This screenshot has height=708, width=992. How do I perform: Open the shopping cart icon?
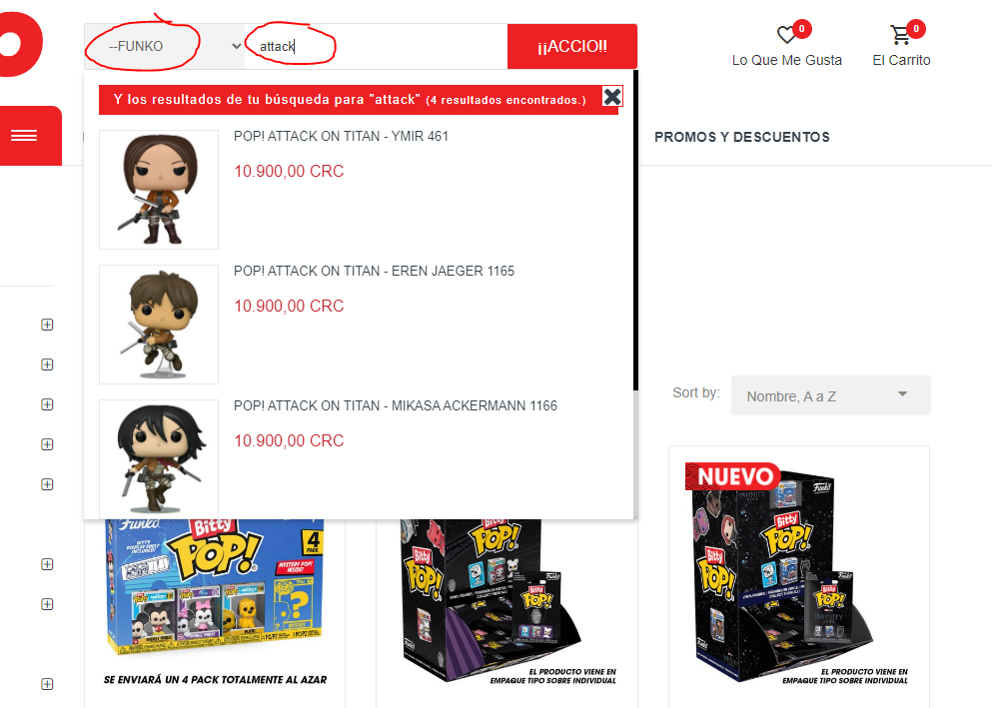tap(900, 35)
